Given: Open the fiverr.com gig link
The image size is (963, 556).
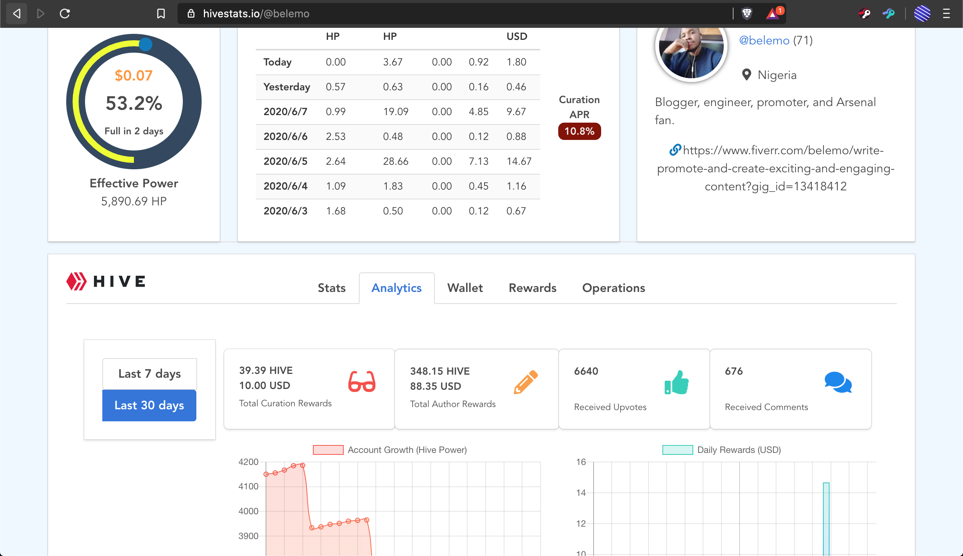Looking at the screenshot, I should coord(776,169).
